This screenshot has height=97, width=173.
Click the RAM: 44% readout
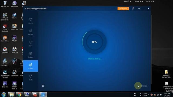click(x=139, y=1)
